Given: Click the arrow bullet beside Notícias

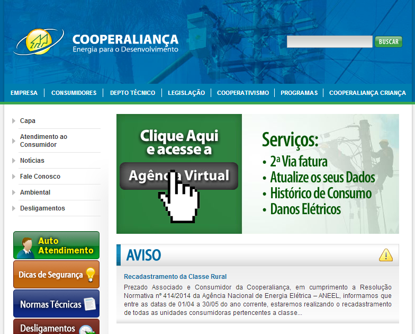Looking at the screenshot, I should click(x=14, y=161).
